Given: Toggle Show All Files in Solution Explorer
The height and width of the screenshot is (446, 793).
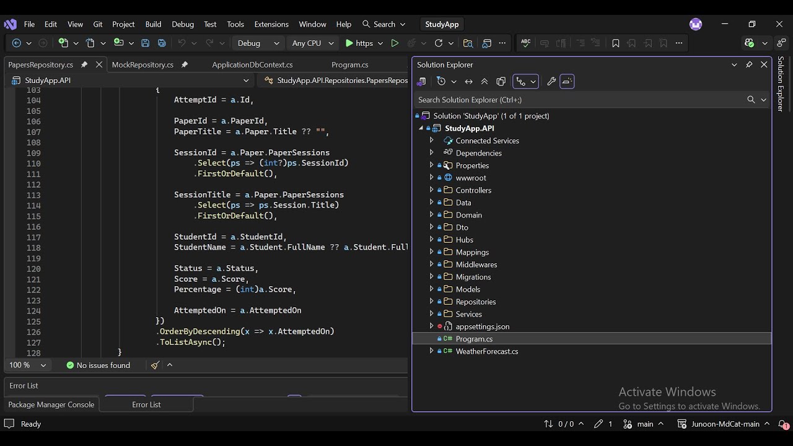Looking at the screenshot, I should (x=501, y=81).
